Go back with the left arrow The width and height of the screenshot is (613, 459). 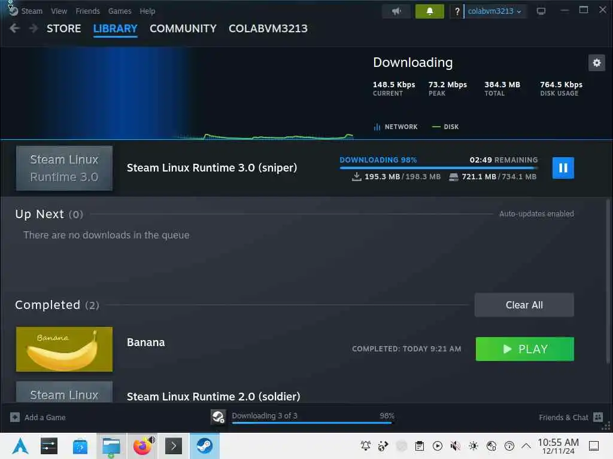(14, 29)
